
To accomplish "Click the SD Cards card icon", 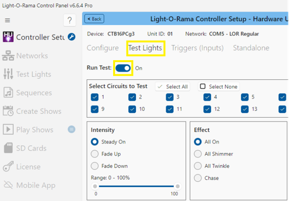I will [8, 148].
